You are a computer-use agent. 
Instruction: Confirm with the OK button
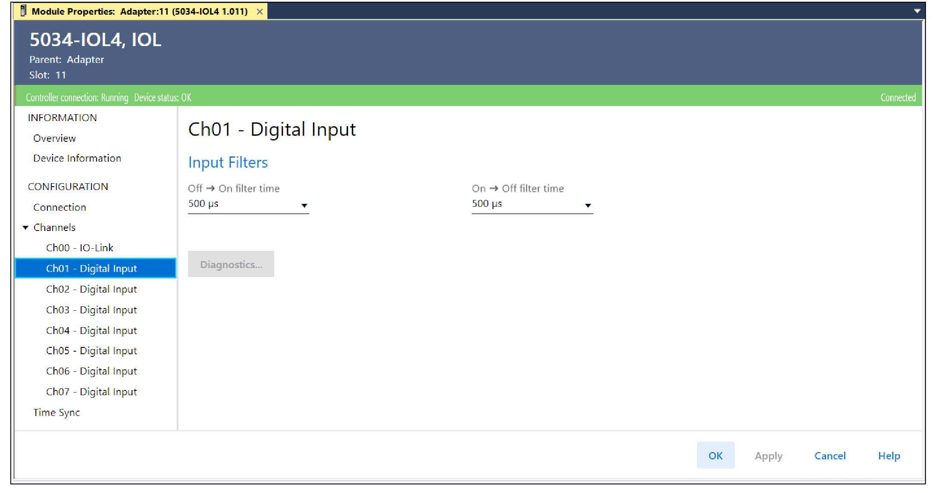tap(715, 456)
